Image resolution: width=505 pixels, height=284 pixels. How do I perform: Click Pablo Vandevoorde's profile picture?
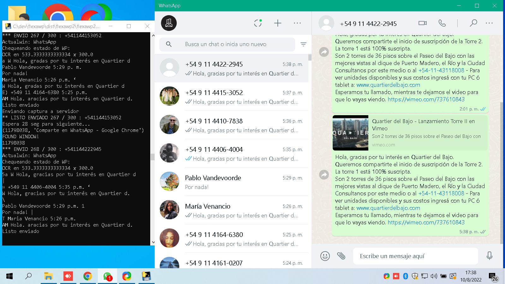(x=169, y=181)
